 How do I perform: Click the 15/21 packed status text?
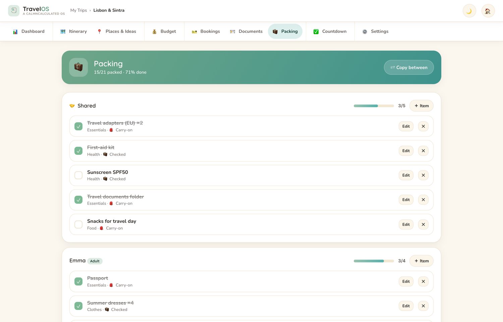(x=120, y=72)
